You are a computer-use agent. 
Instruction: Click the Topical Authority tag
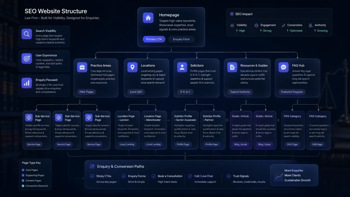coord(240,92)
